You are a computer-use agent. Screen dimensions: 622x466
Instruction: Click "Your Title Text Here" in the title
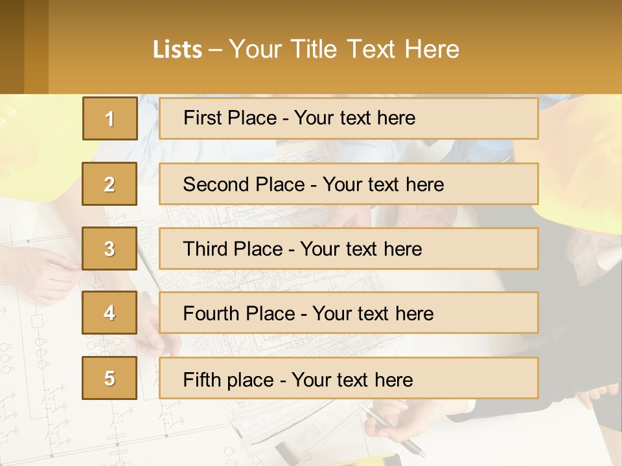click(344, 49)
